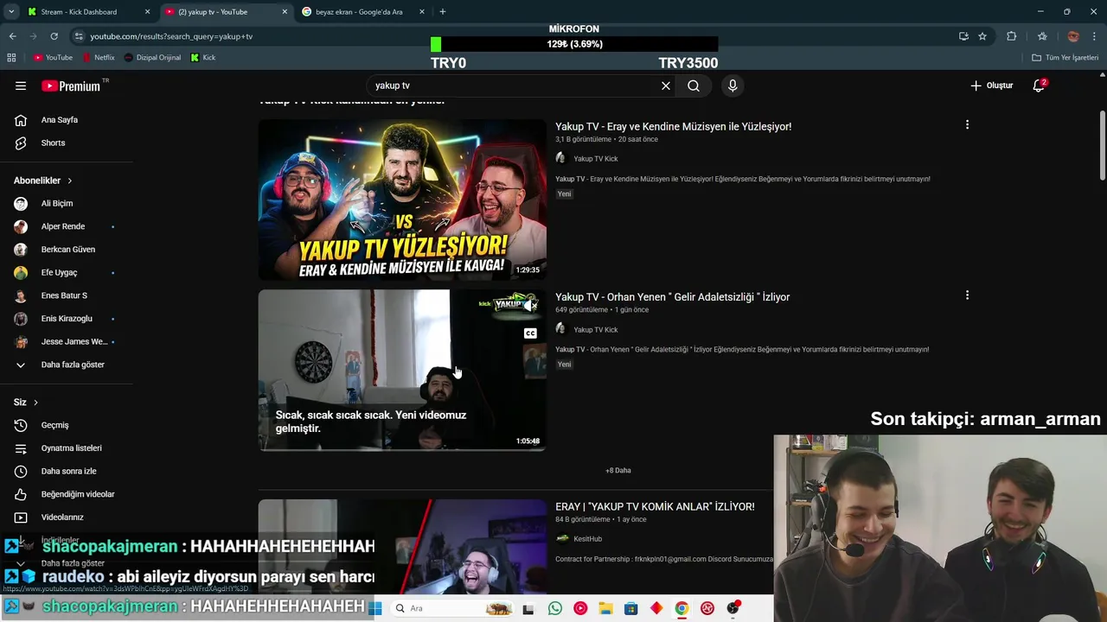The image size is (1107, 622).
Task: Start voice search with the microphone icon
Action: 733,86
